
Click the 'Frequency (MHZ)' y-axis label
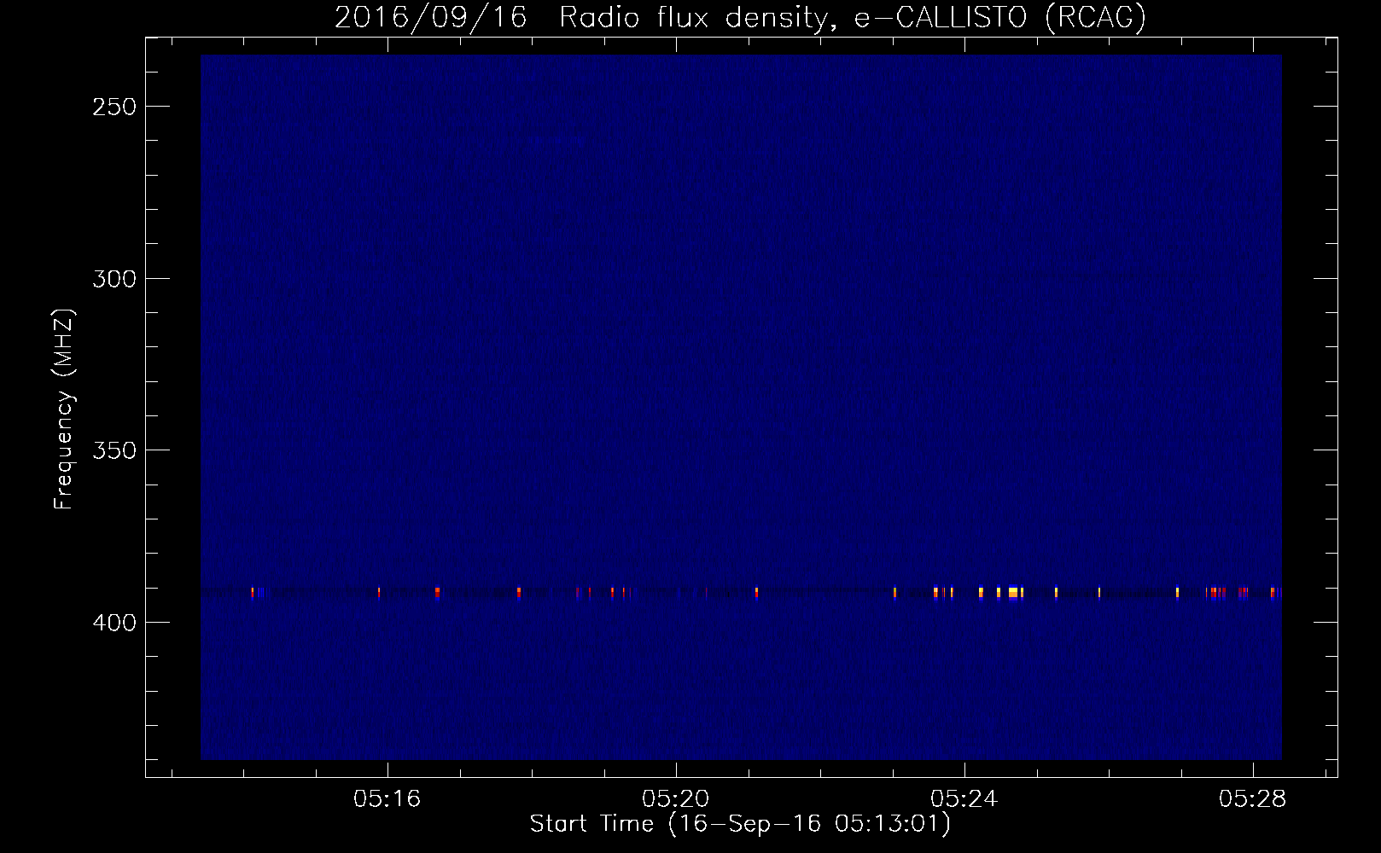[x=64, y=409]
